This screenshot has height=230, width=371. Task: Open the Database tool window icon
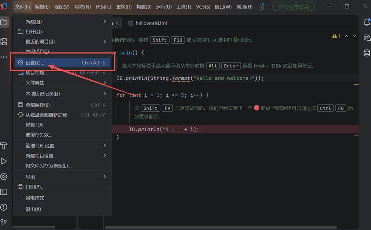coord(367,53)
